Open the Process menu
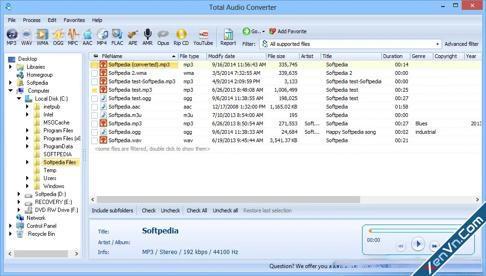 (32, 20)
